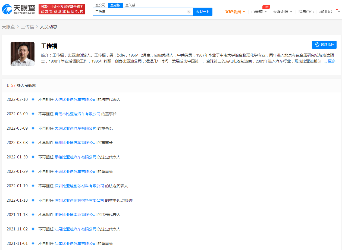This screenshot has height=250, width=342.
Task: Click the 风险监控 button
Action: (324, 45)
